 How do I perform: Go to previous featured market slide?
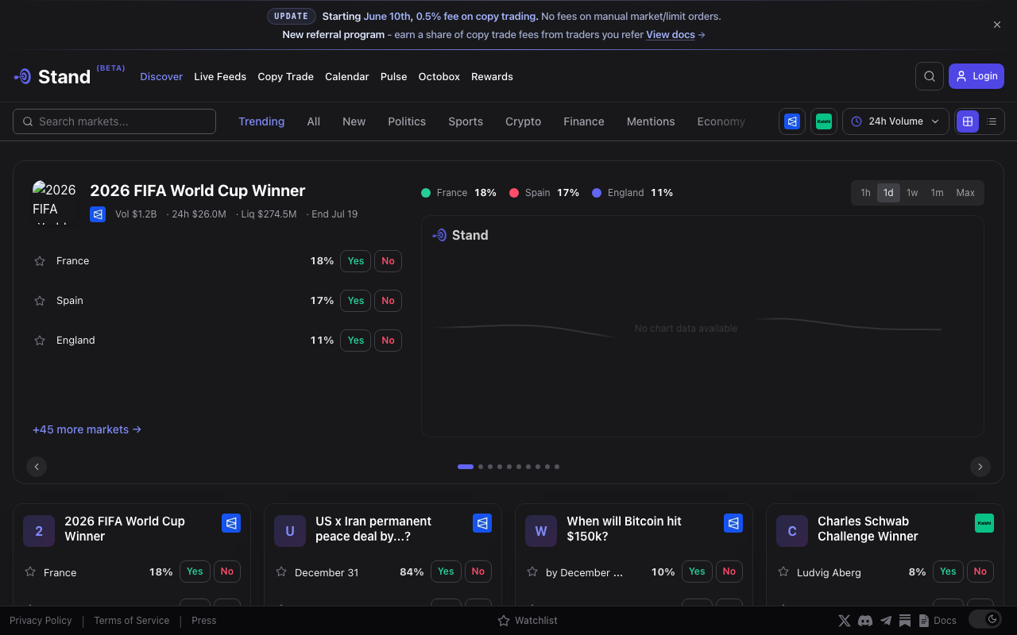coord(37,467)
